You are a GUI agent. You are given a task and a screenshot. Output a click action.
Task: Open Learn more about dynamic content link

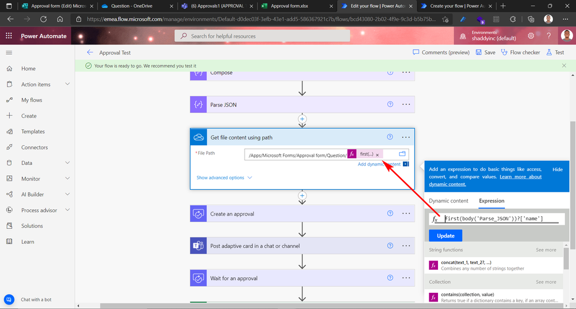click(x=485, y=180)
